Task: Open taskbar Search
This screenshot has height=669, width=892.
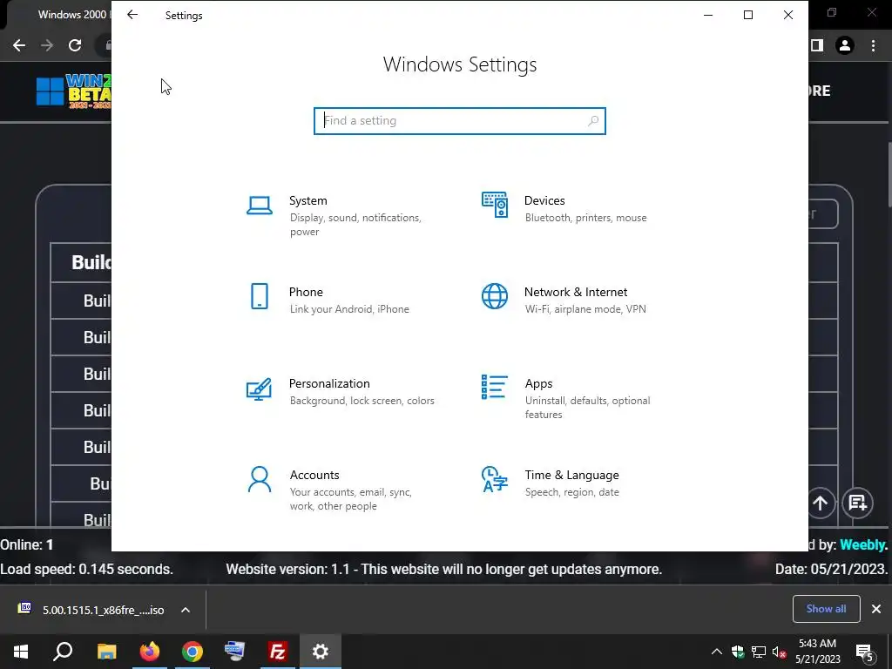Action: click(x=63, y=652)
